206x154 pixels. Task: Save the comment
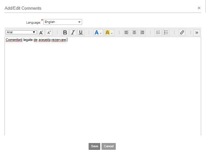tap(94, 146)
